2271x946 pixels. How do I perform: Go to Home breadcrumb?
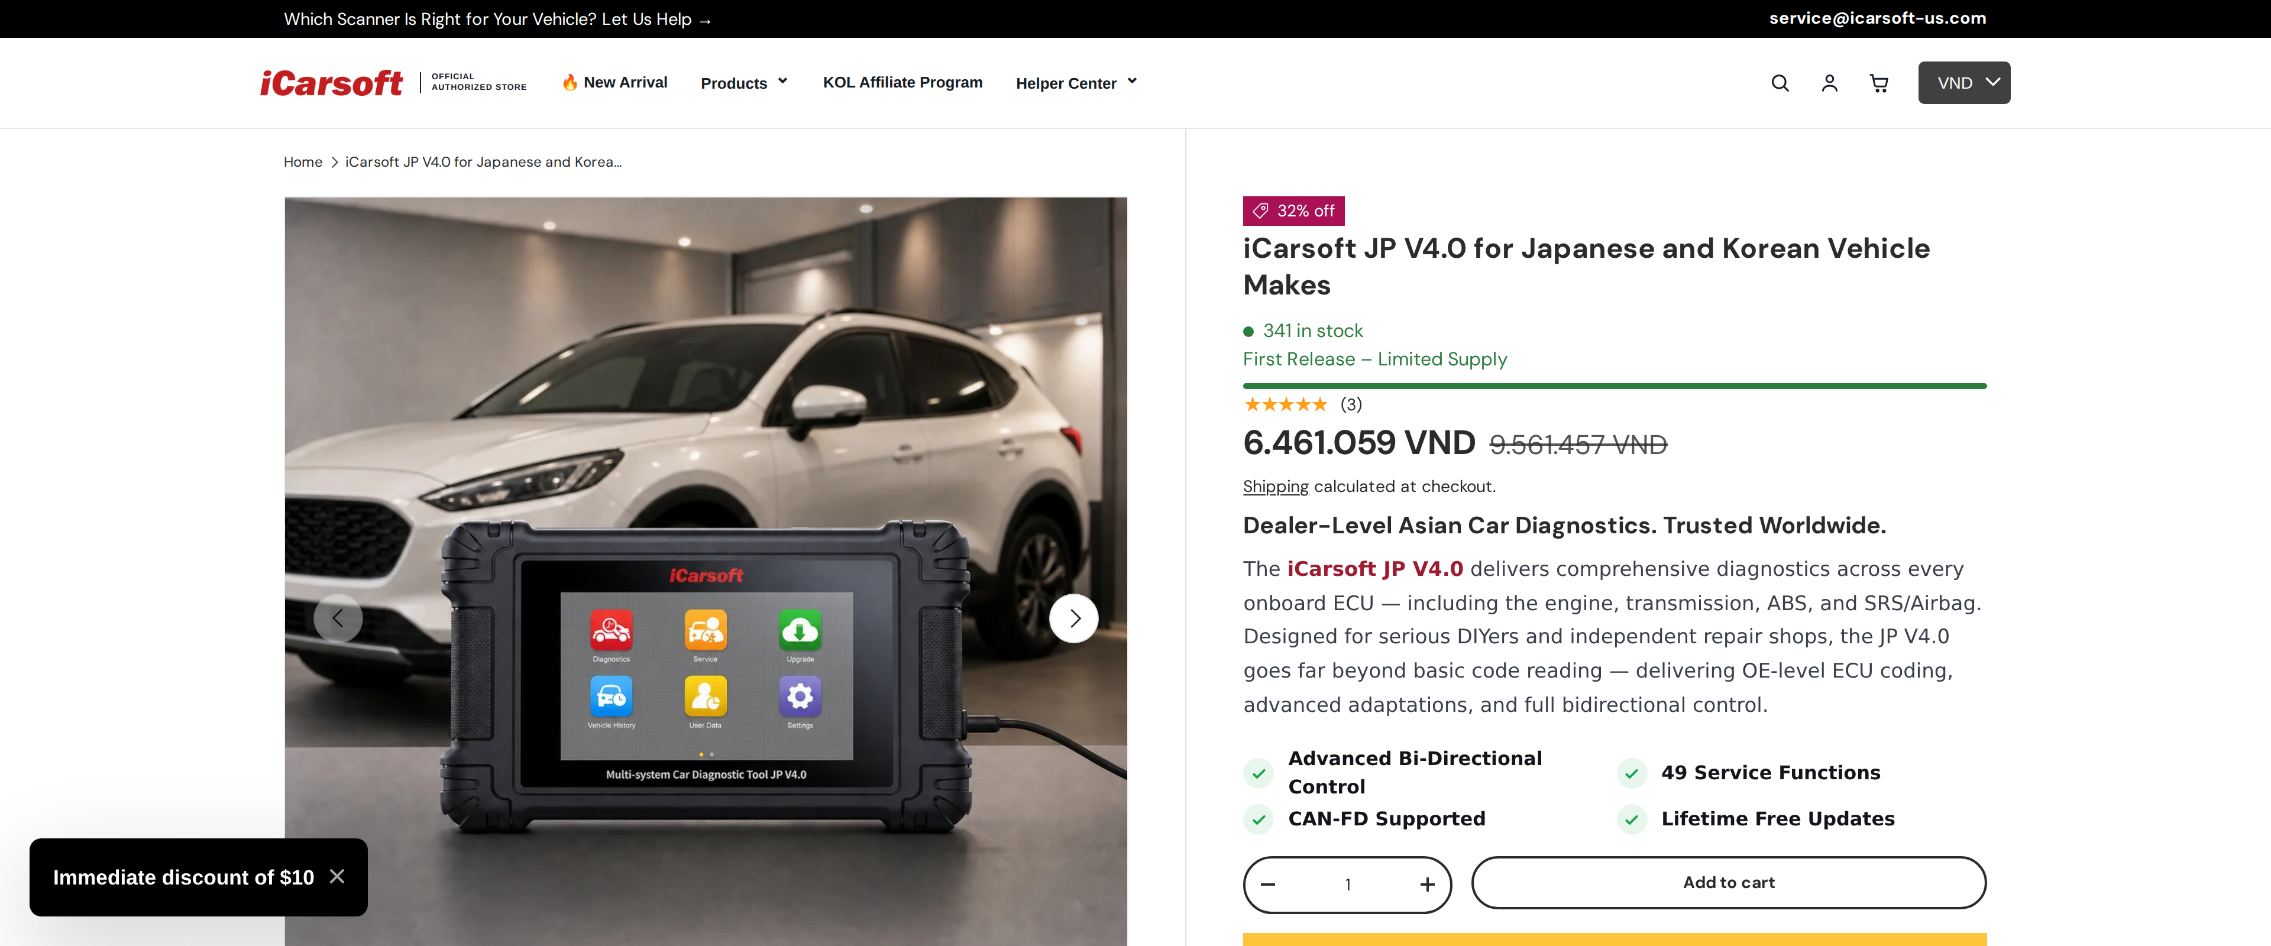click(302, 162)
